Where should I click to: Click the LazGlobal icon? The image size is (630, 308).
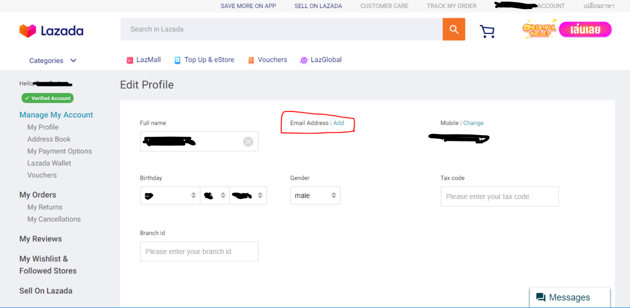click(303, 60)
